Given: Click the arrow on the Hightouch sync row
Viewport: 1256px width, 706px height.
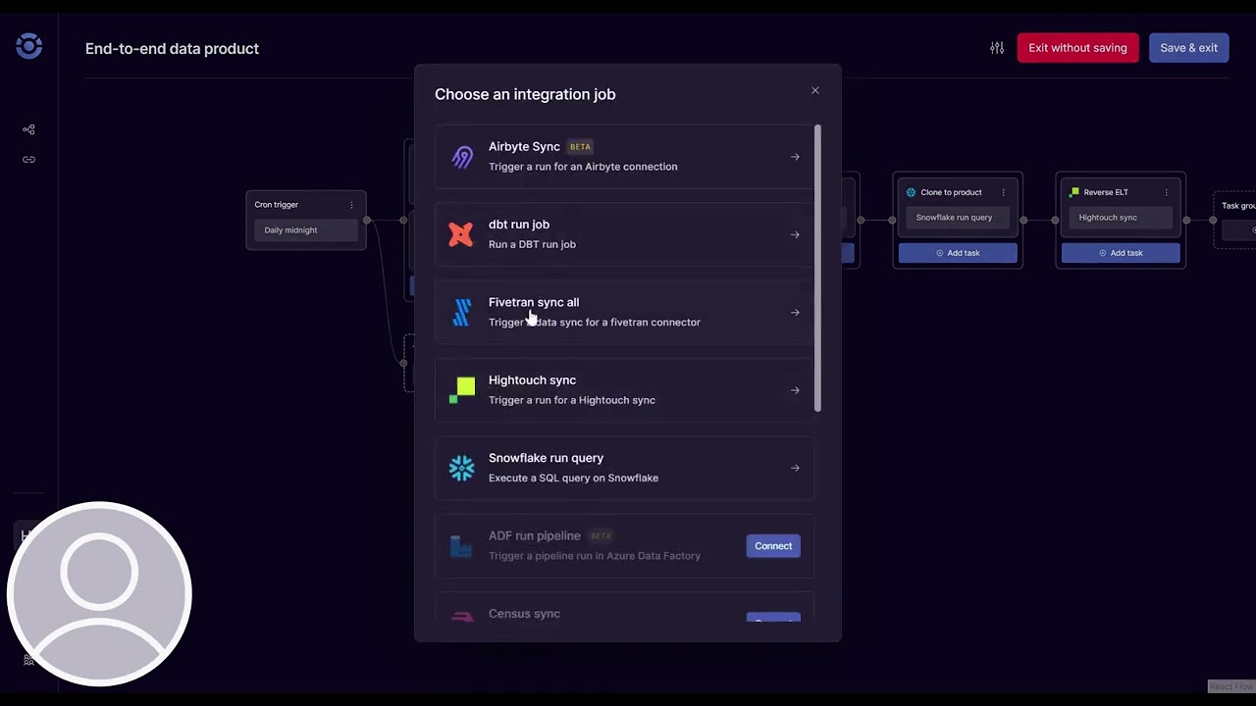Looking at the screenshot, I should click(795, 390).
